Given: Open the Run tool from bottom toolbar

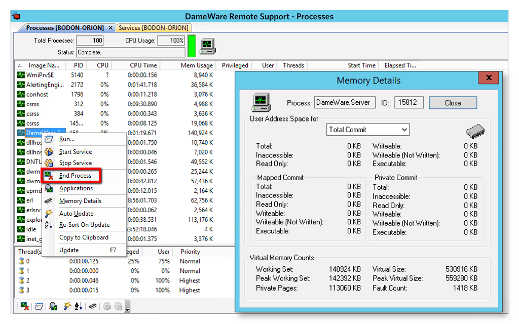Looking at the screenshot, I should [x=39, y=306].
